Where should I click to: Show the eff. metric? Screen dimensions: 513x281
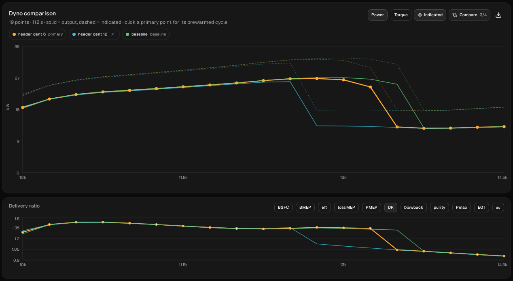[324, 207]
